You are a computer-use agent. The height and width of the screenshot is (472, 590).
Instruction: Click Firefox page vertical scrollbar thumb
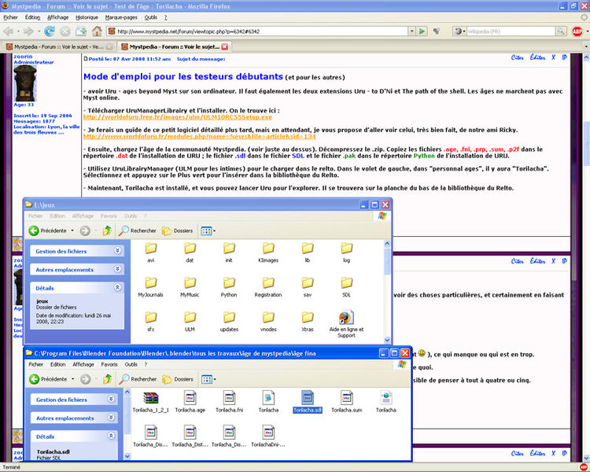click(586, 144)
